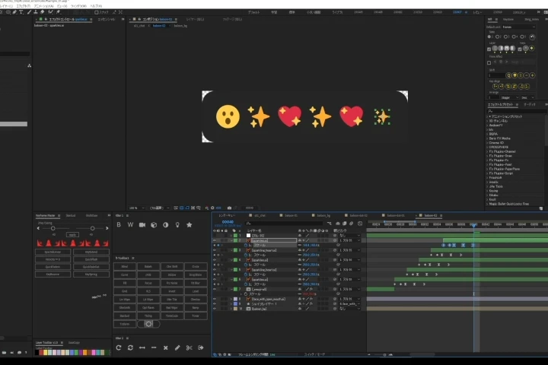This screenshot has width=548, height=365.
Task: Click the KeySpring button
Action: coord(91,275)
